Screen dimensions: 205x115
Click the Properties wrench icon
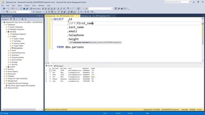(119, 9)
